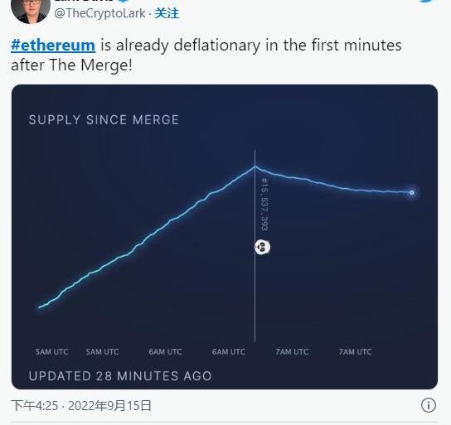Click the first 6AM UTC axis label

(165, 352)
